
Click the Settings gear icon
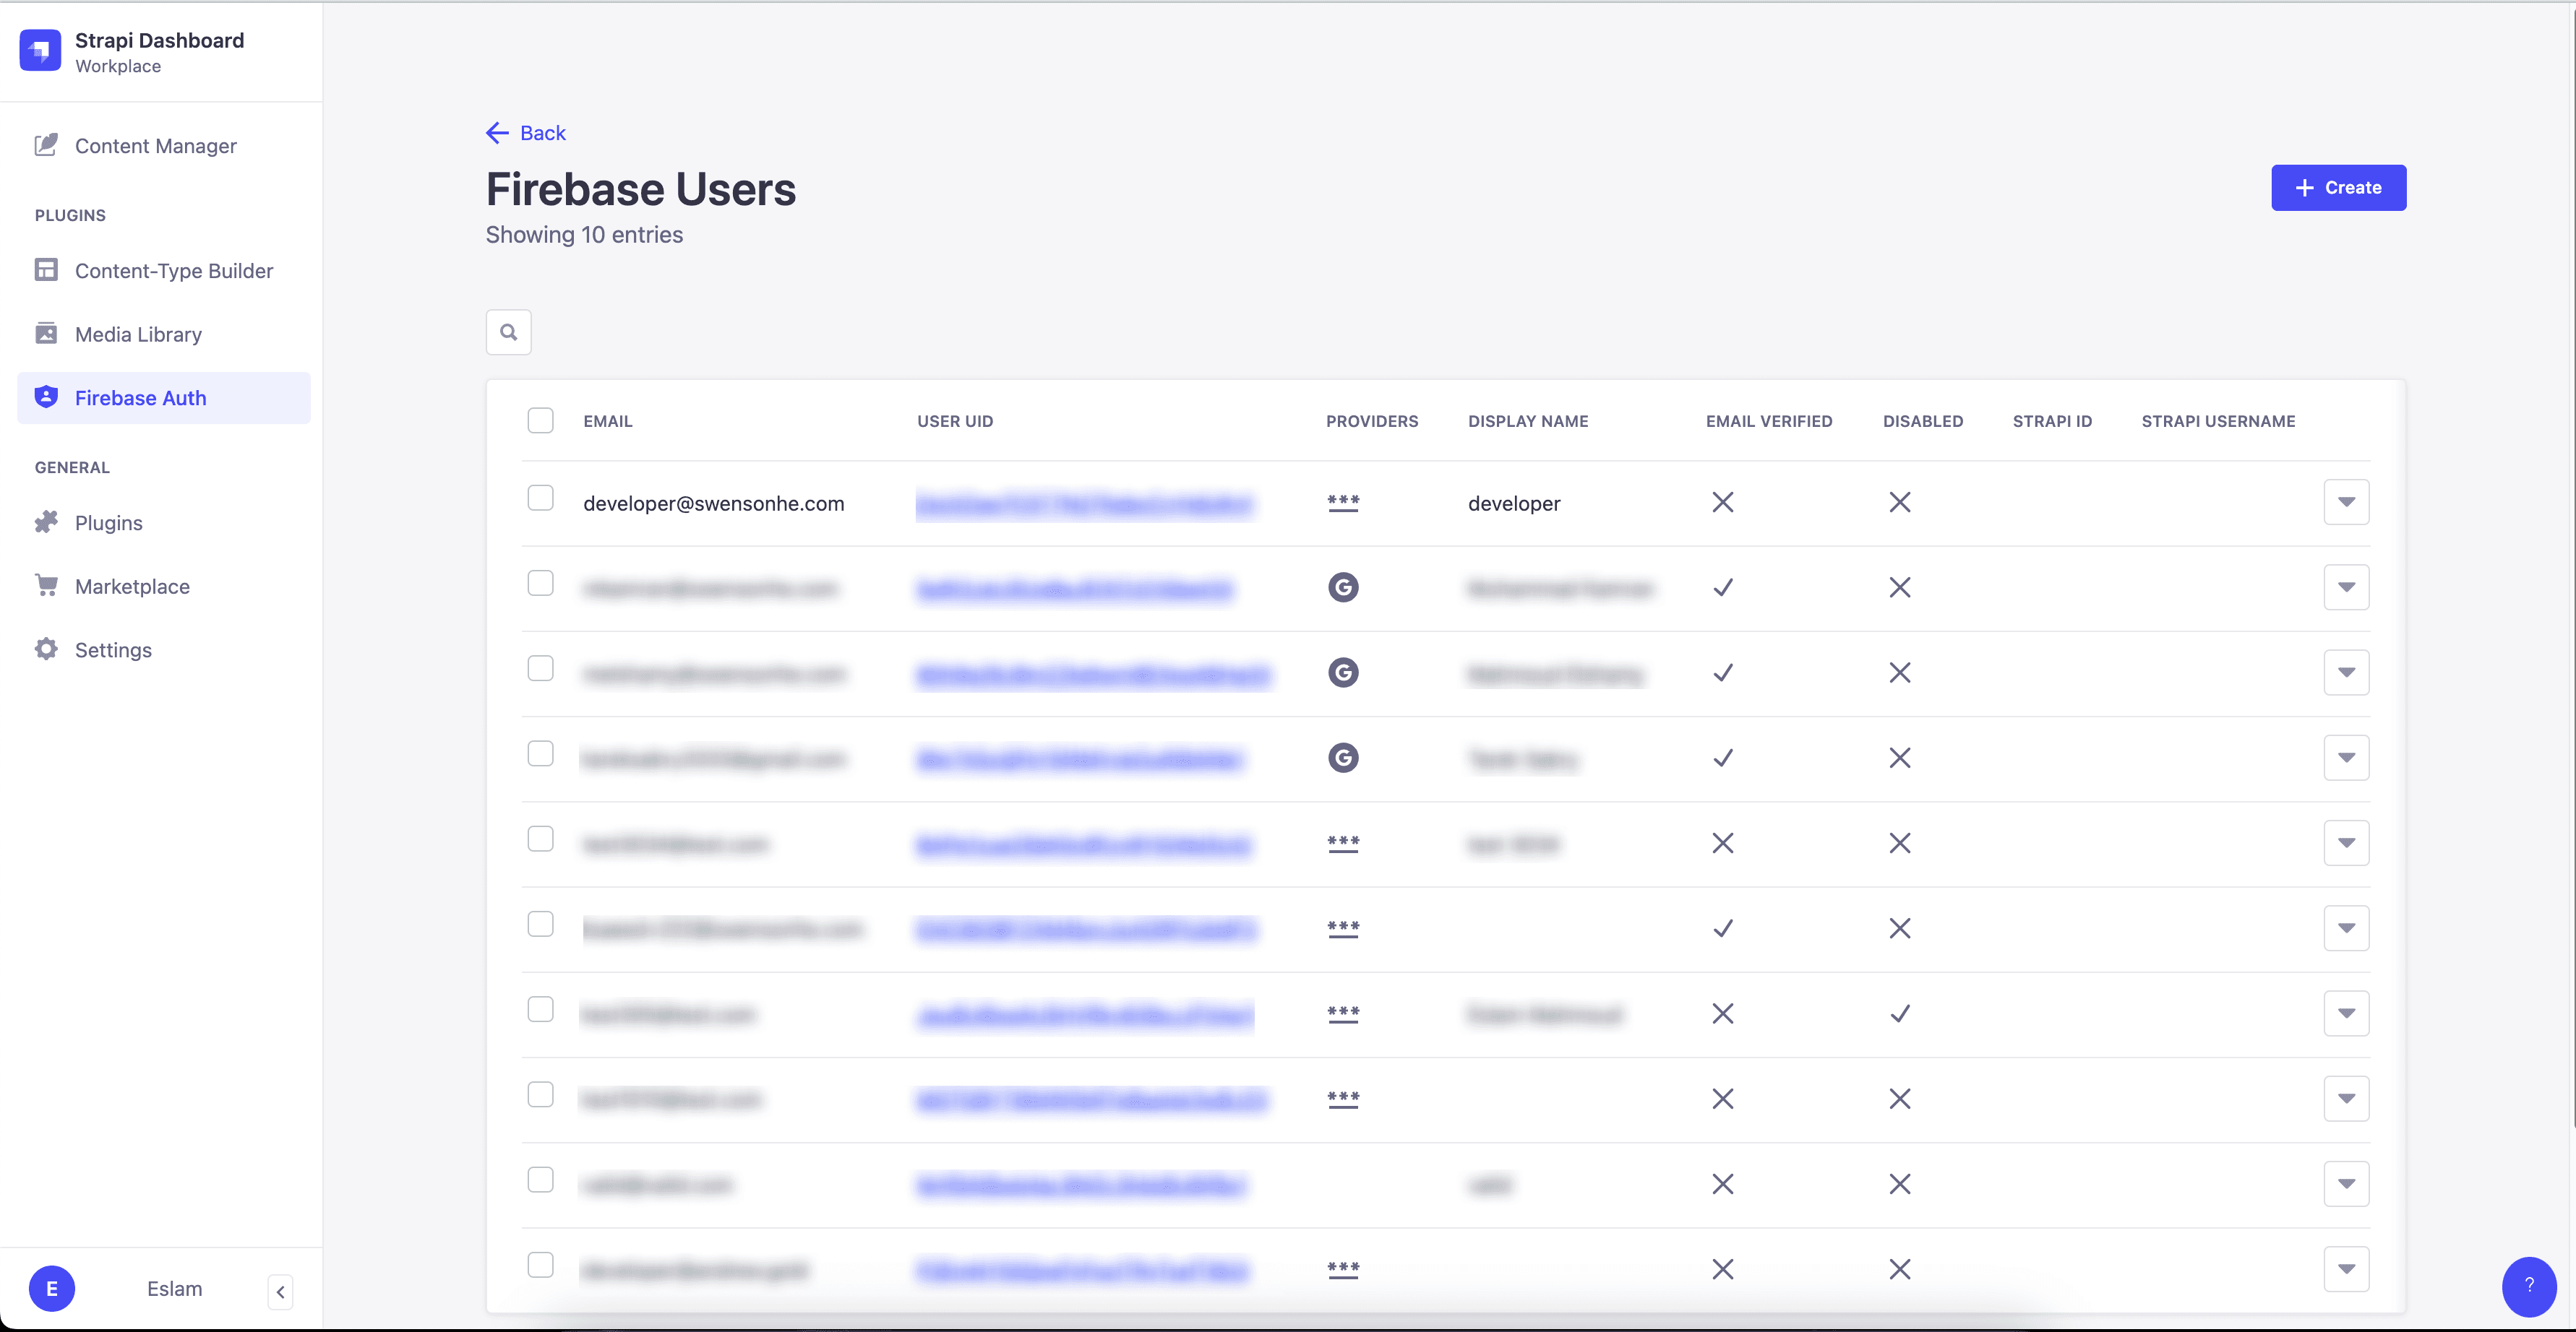46,649
